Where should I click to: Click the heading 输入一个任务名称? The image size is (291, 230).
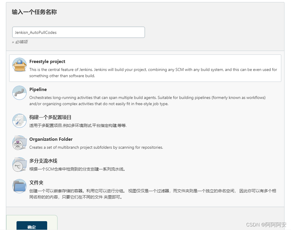pos(34,12)
